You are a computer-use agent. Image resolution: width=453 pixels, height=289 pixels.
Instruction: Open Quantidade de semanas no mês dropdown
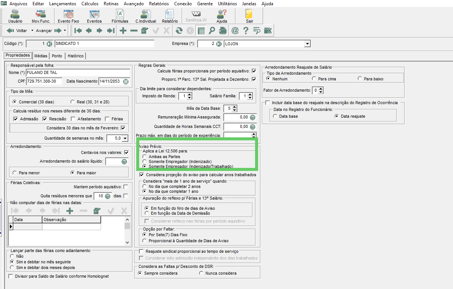tap(125, 138)
